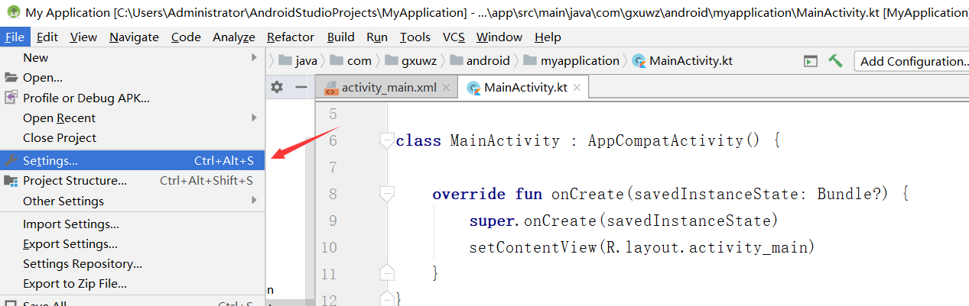969x306 pixels.
Task: Click on the AppCompatActivity text in code
Action: pos(666,140)
